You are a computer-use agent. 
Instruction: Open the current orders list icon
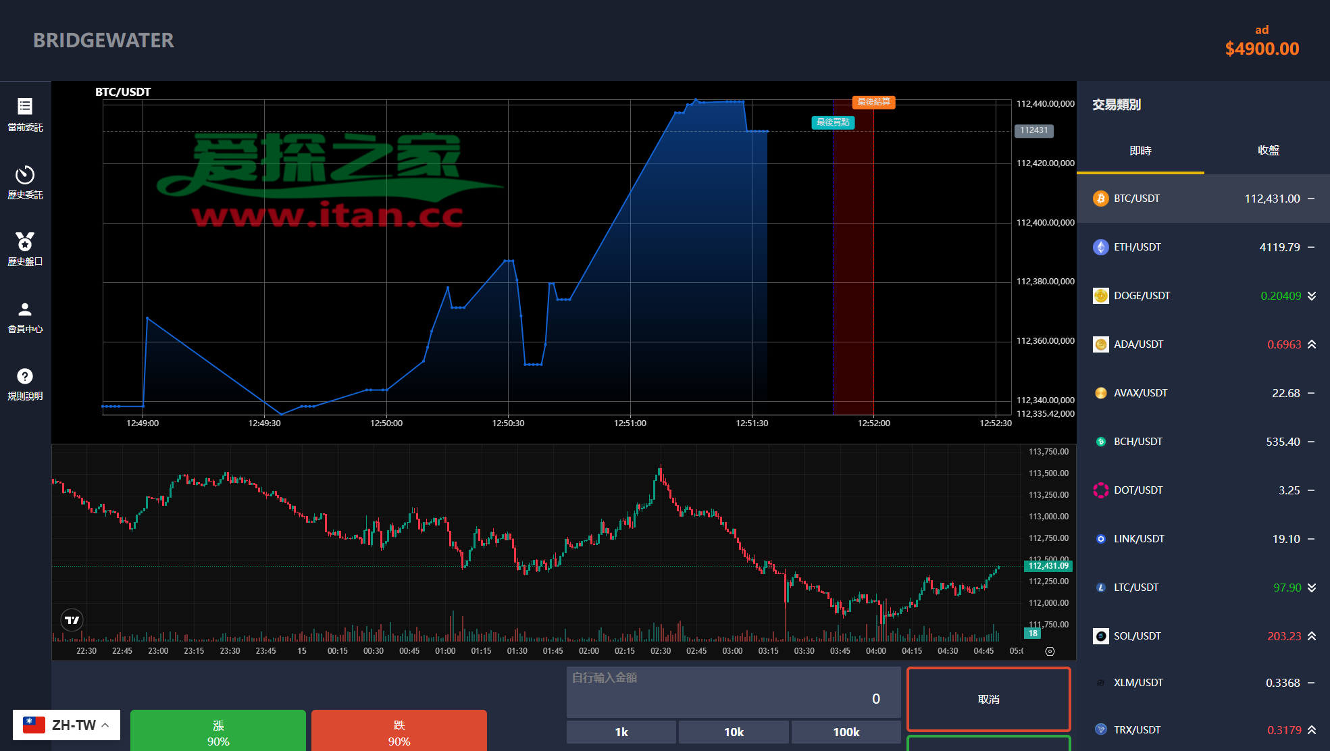pyautogui.click(x=25, y=107)
